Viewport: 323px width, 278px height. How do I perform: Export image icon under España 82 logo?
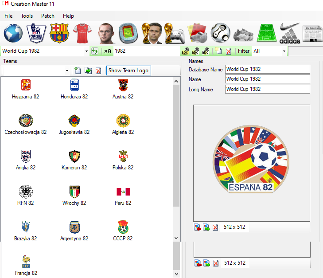[x=206, y=227]
